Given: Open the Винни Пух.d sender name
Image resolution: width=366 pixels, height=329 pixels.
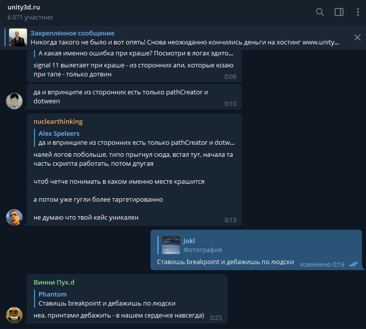Looking at the screenshot, I should pyautogui.click(x=54, y=283).
